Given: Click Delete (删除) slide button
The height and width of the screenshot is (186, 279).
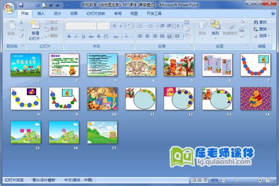Looking at the screenshot, I should pyautogui.click(x=51, y=36).
